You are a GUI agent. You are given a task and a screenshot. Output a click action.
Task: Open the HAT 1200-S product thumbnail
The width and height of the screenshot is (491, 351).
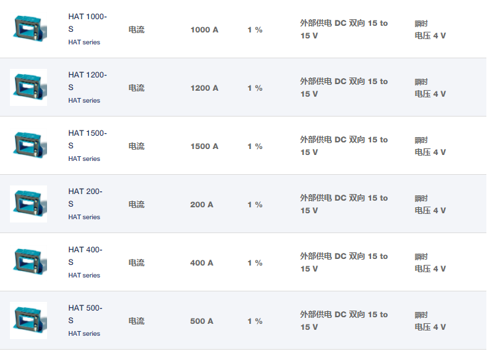point(28,87)
